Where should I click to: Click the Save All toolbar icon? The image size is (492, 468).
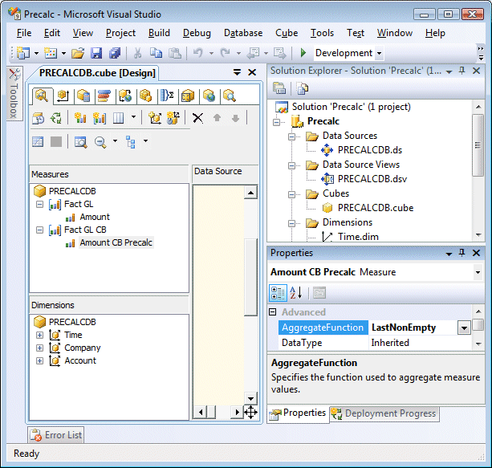[115, 53]
